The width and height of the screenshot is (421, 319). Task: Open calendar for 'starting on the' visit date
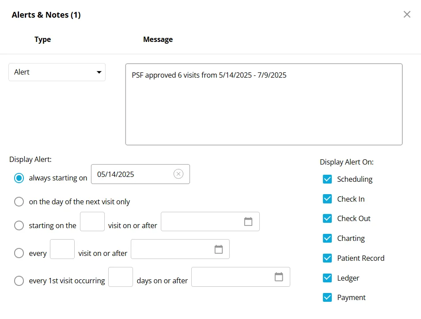click(x=248, y=221)
